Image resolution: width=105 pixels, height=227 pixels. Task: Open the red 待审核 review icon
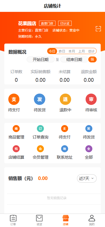click(91, 99)
